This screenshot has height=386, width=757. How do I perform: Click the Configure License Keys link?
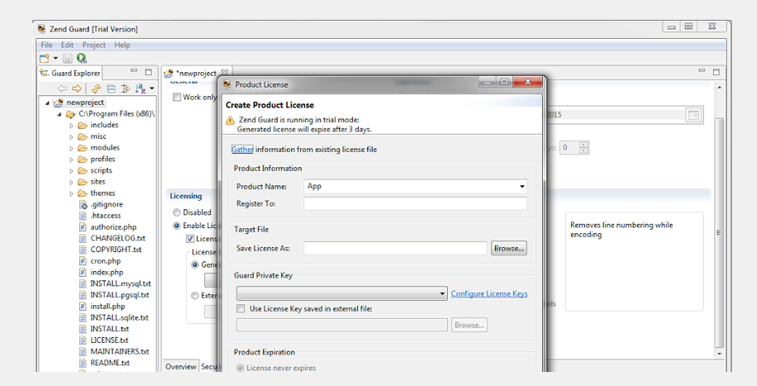(489, 293)
